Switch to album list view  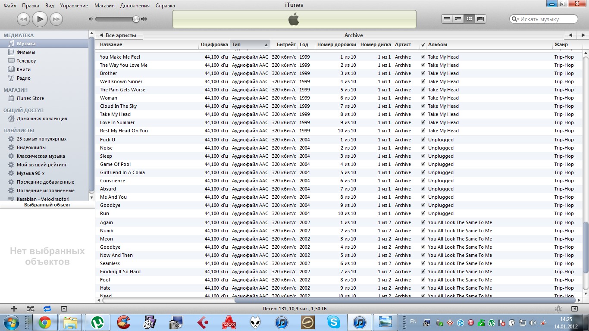[458, 19]
